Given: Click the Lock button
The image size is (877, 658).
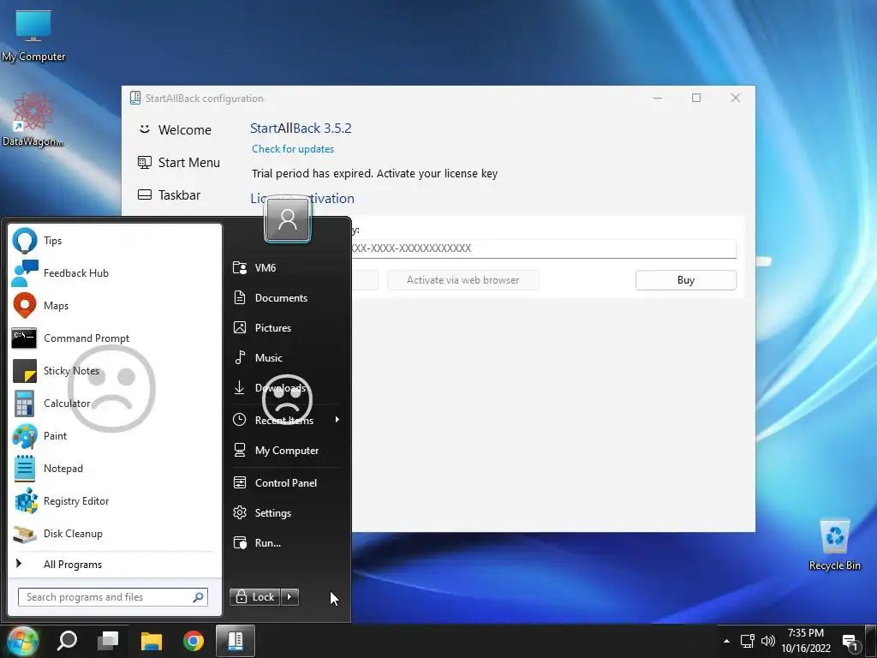Looking at the screenshot, I should tap(255, 597).
